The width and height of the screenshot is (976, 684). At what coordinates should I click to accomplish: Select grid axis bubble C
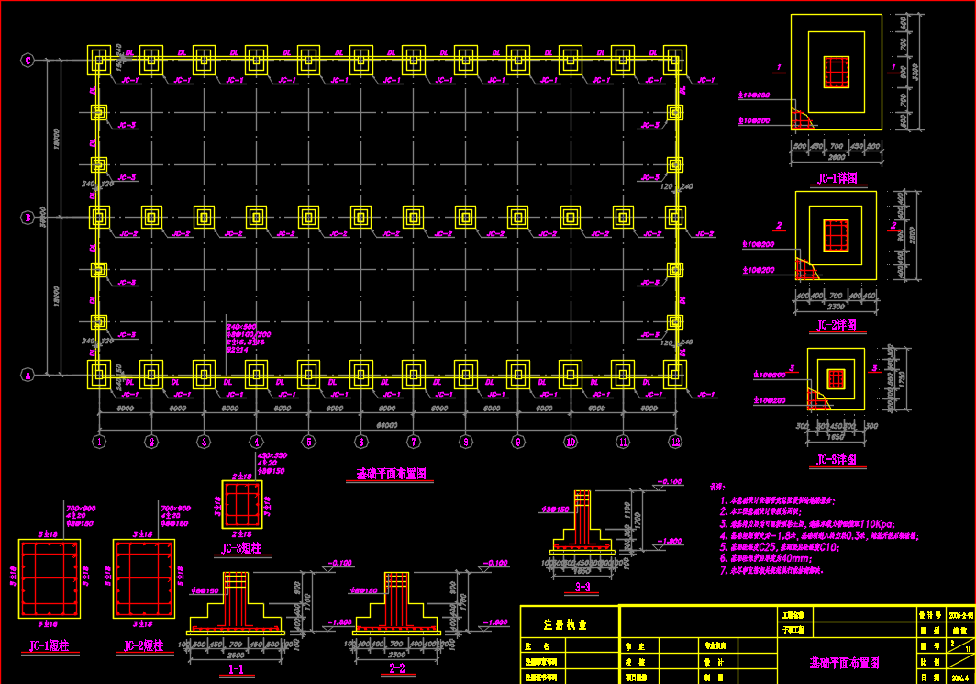click(28, 60)
